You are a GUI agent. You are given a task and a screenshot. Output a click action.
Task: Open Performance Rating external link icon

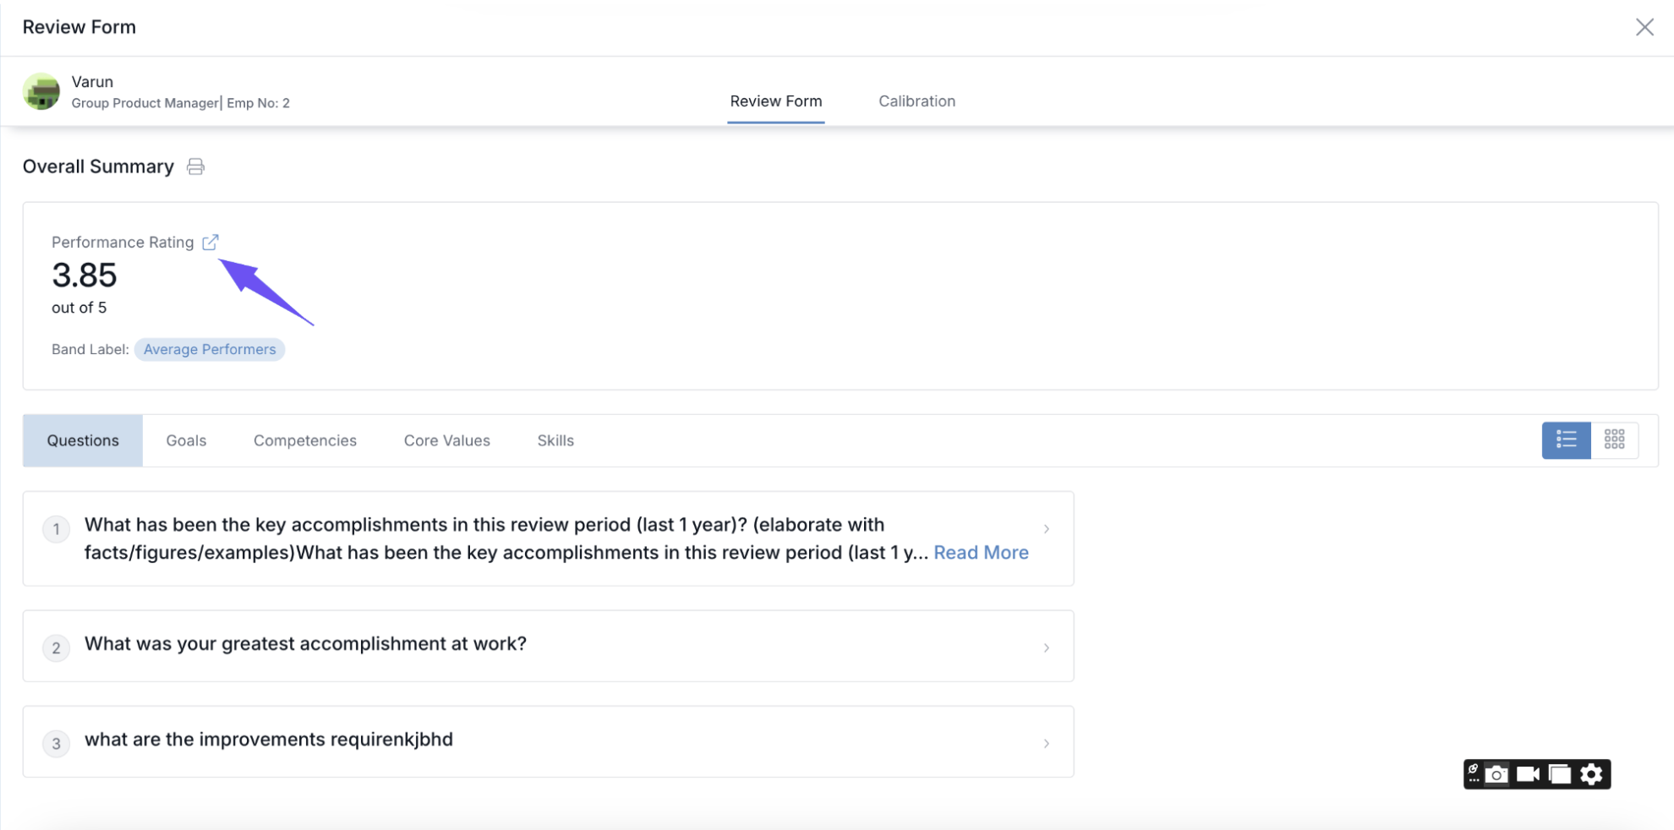(x=211, y=243)
